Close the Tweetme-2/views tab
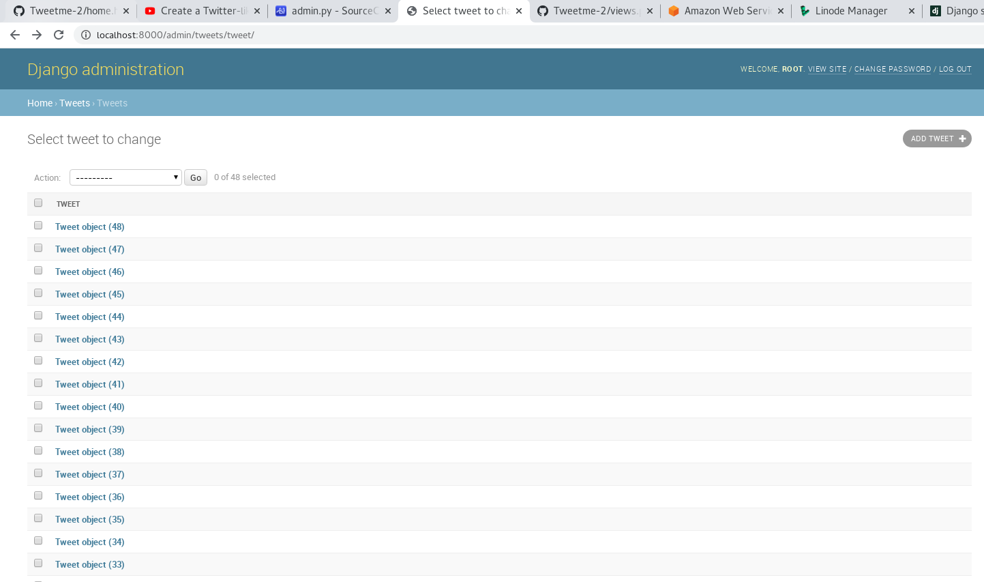The image size is (984, 582). tap(650, 11)
